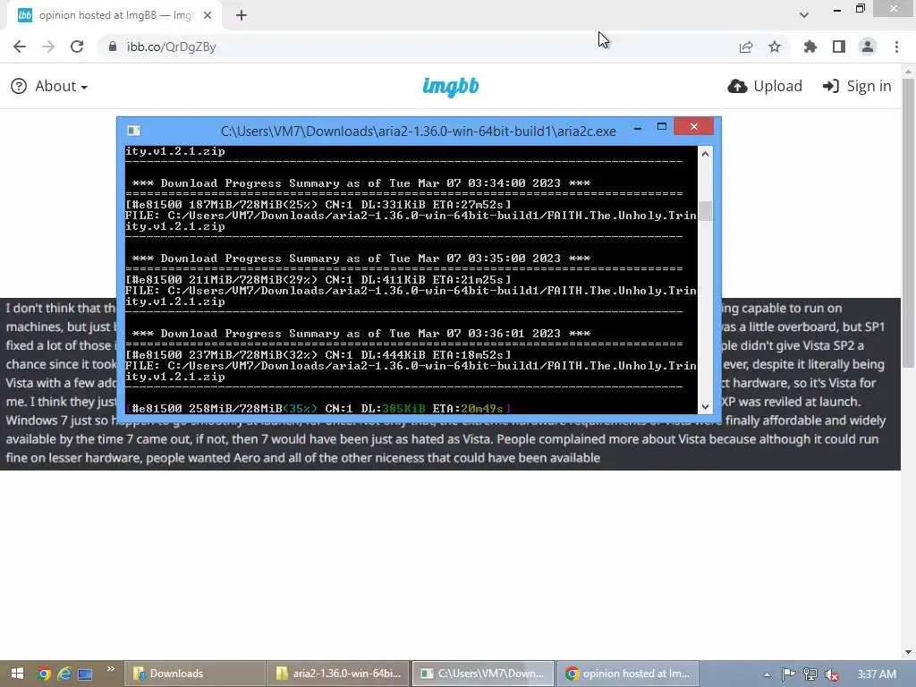
Task: Click the 258MiB/728MiB(35%) current progress line
Action: [x=318, y=408]
